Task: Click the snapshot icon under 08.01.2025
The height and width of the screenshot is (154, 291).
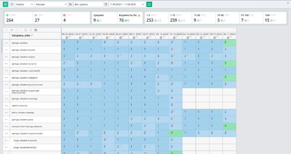Action: point(134,37)
